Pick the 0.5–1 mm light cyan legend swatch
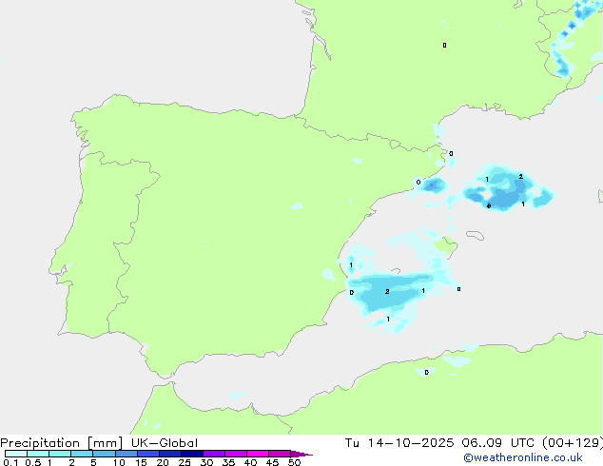Image resolution: width=603 pixels, height=466 pixels. 38,454
